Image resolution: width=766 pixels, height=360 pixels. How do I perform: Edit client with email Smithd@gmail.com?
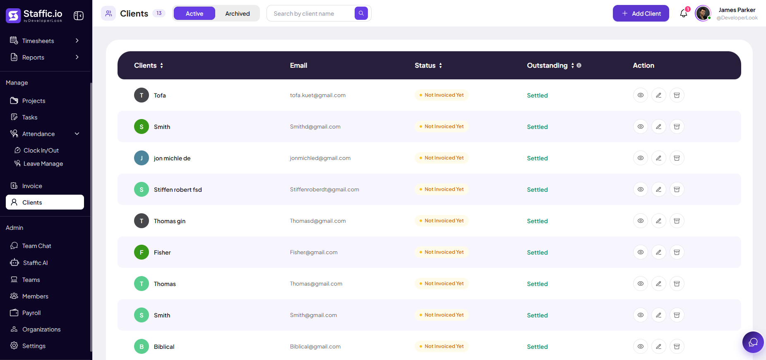659,126
